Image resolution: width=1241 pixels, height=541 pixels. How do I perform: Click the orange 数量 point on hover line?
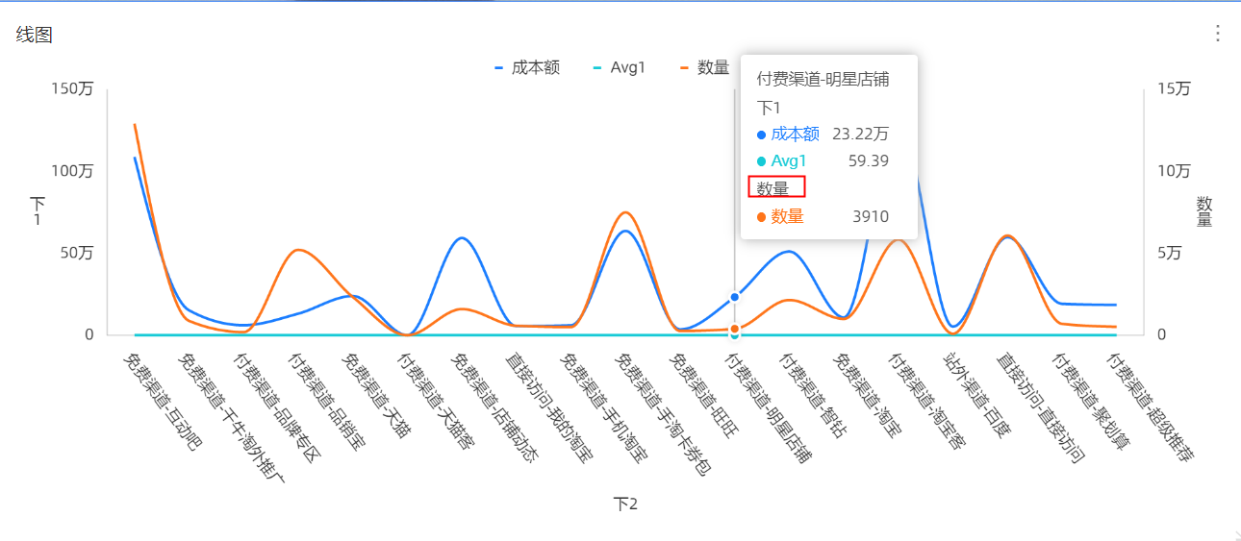[x=735, y=329]
